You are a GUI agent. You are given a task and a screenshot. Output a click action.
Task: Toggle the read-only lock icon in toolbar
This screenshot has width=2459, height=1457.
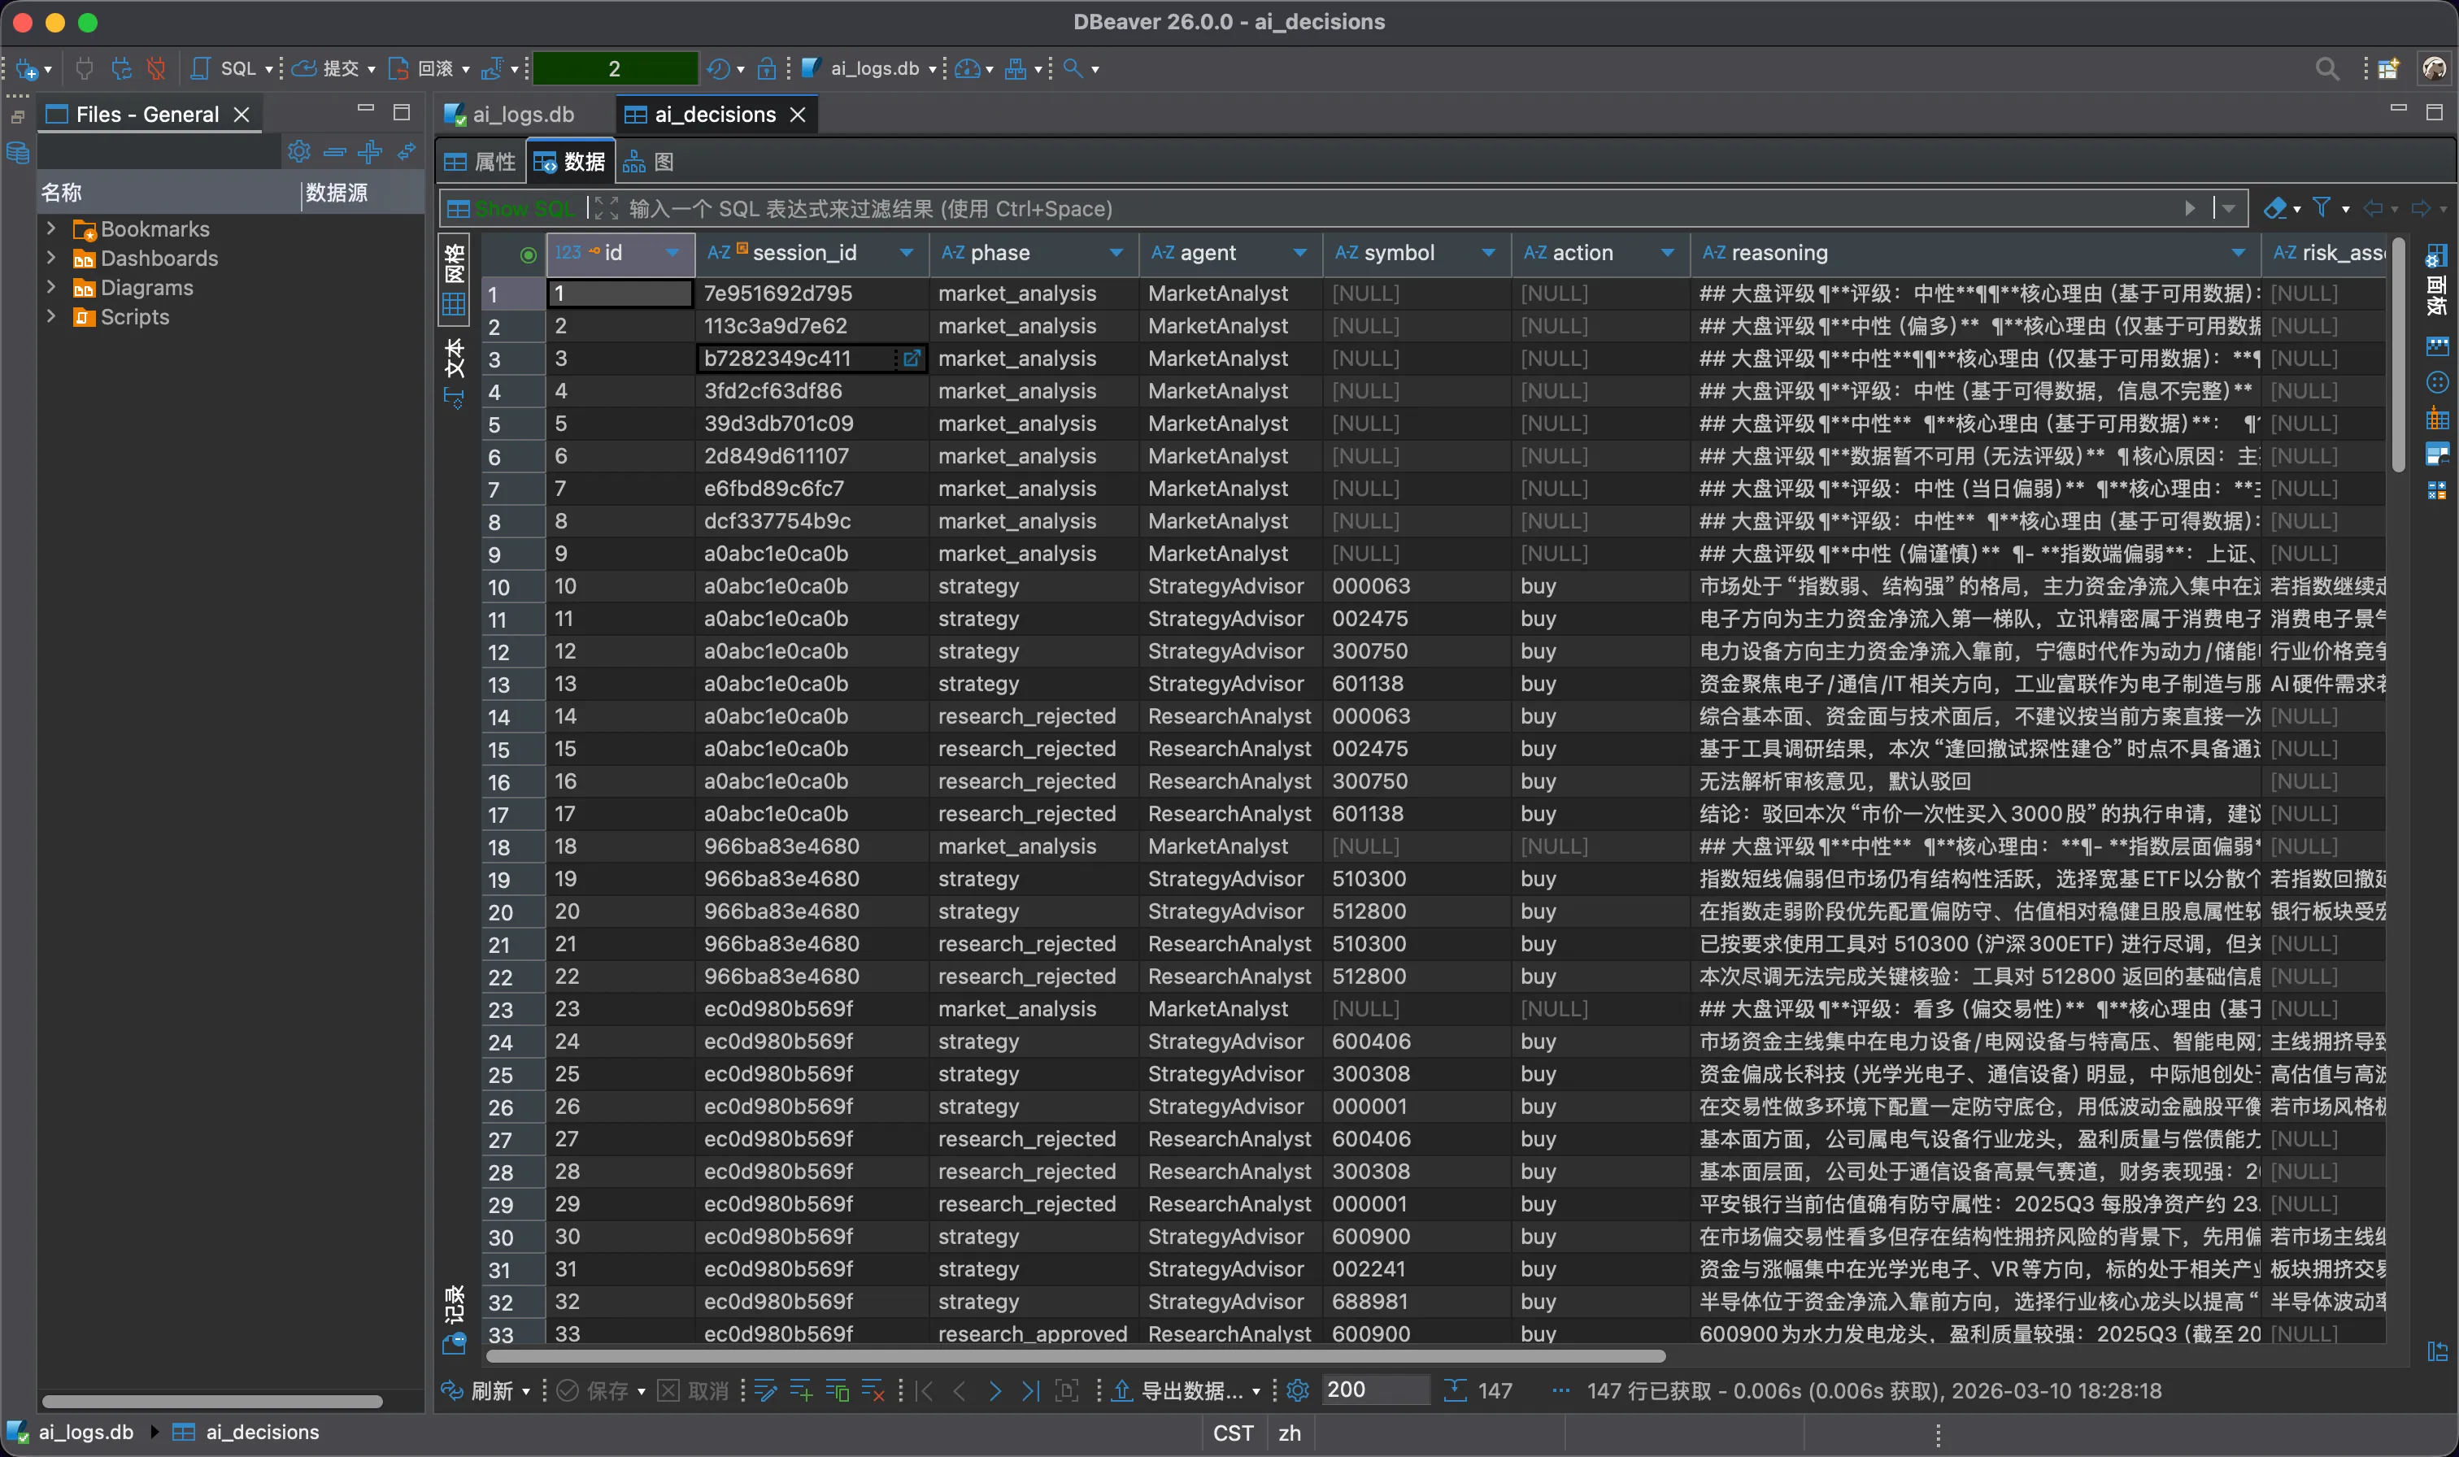click(767, 69)
